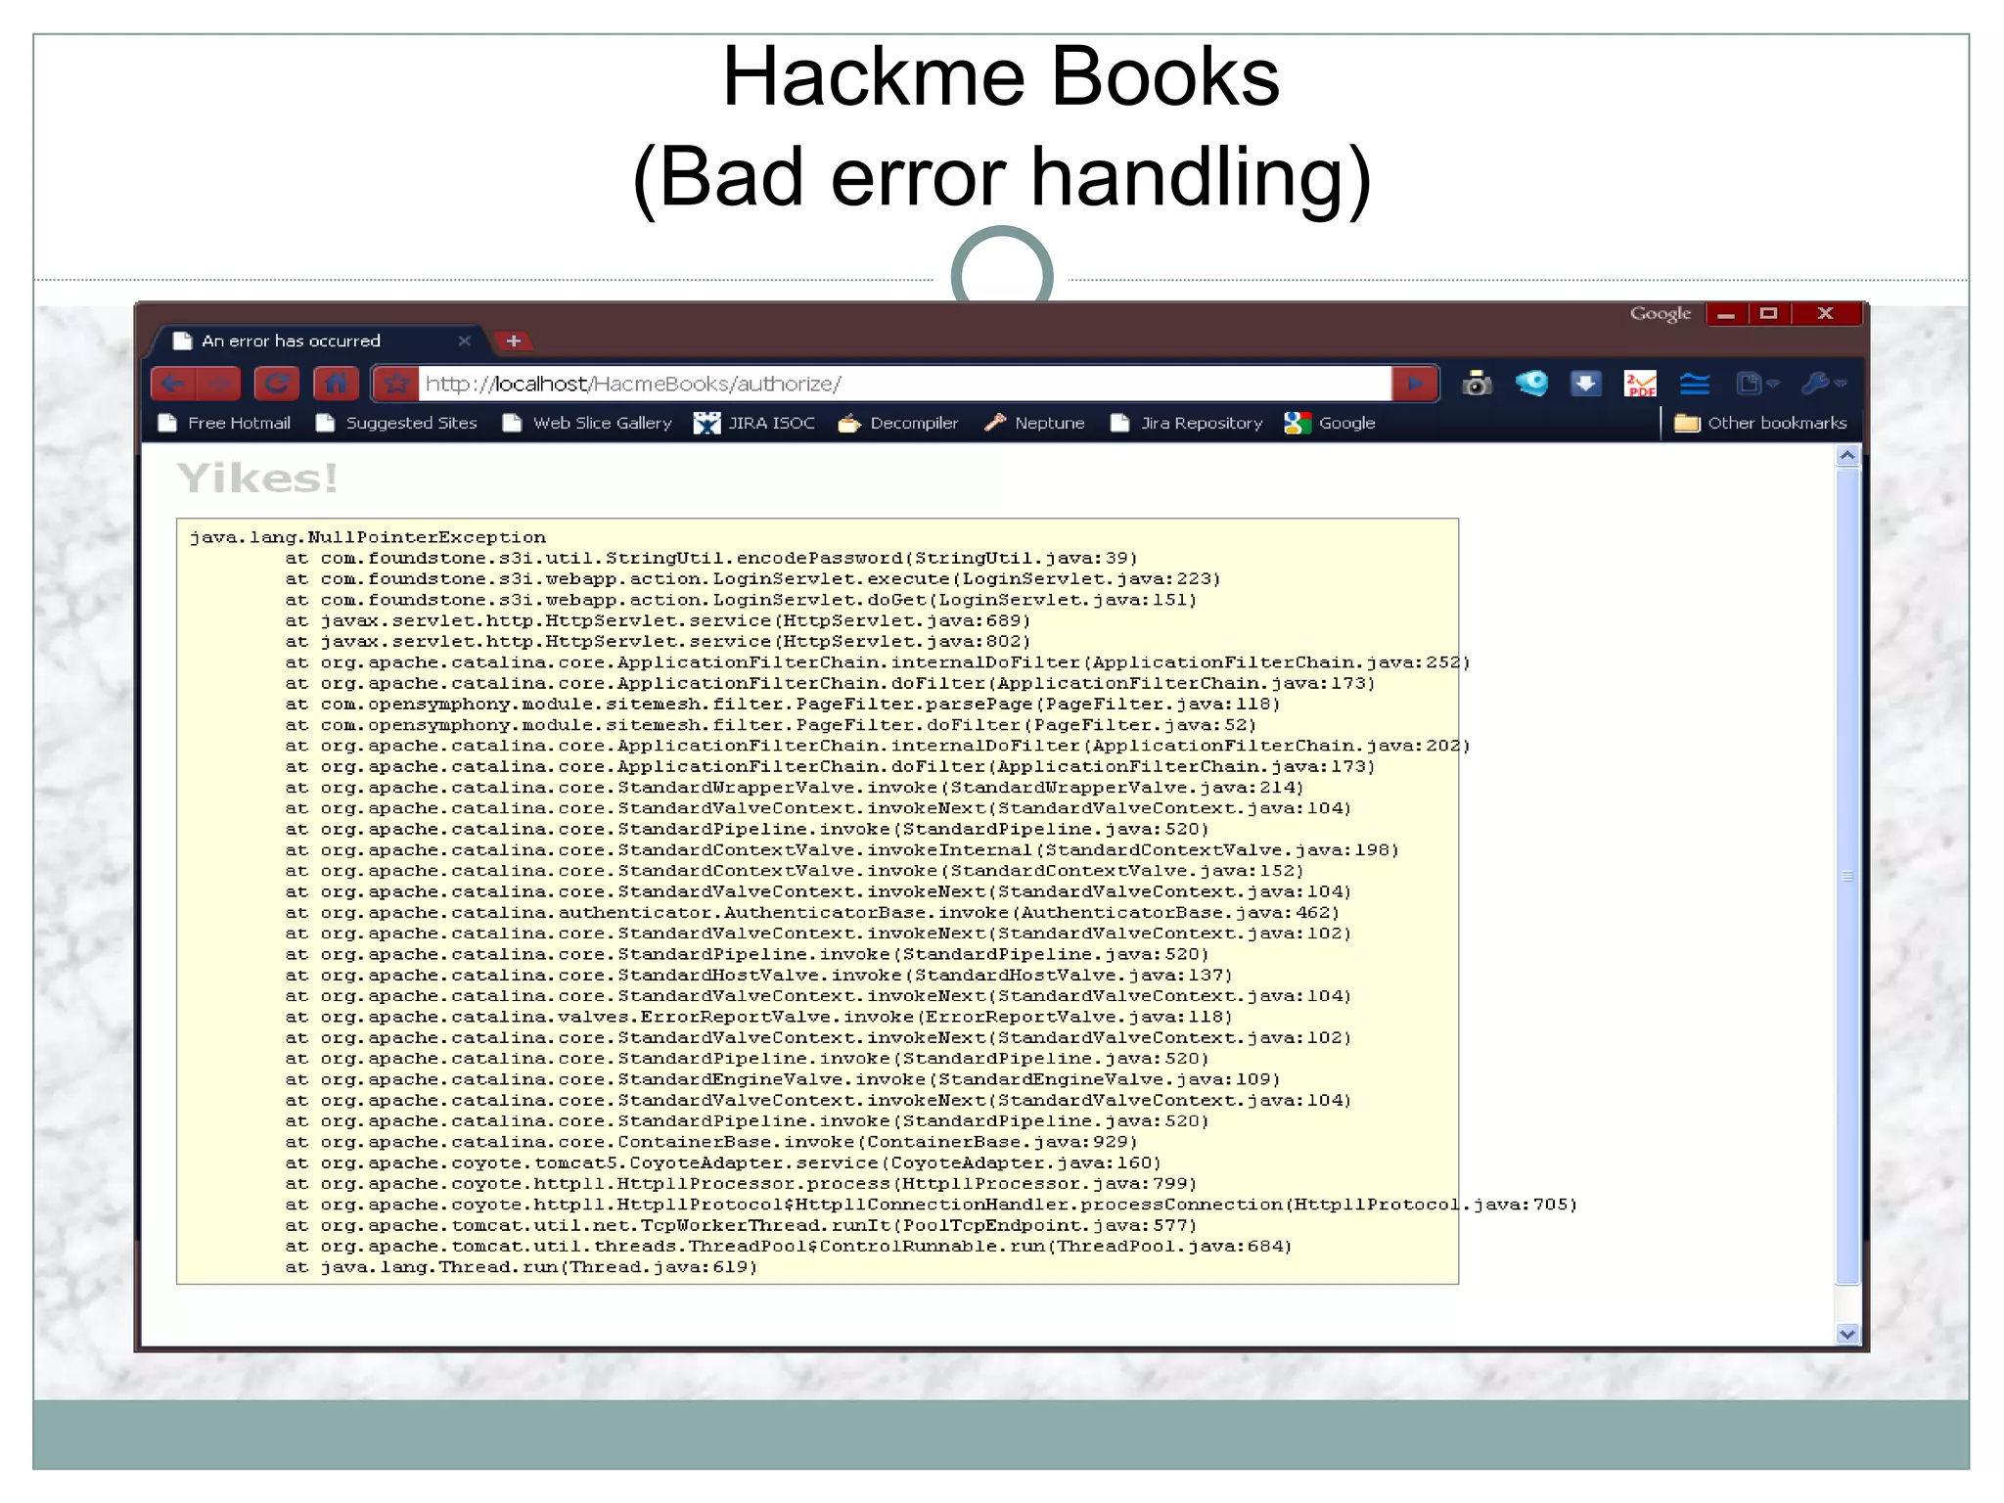Bookmark this page with star icon
This screenshot has height=1503, width=2004.
(x=396, y=384)
